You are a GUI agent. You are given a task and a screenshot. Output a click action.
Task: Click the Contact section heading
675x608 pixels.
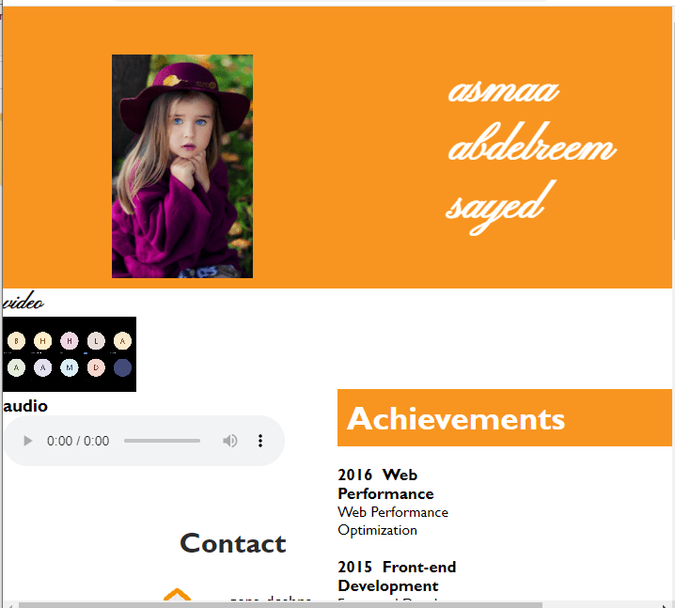233,543
